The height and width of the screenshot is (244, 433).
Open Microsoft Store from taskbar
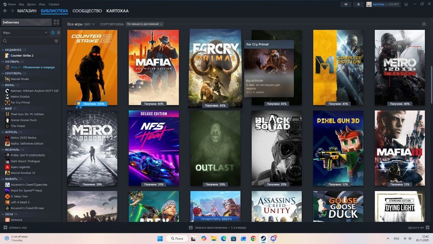point(233,238)
